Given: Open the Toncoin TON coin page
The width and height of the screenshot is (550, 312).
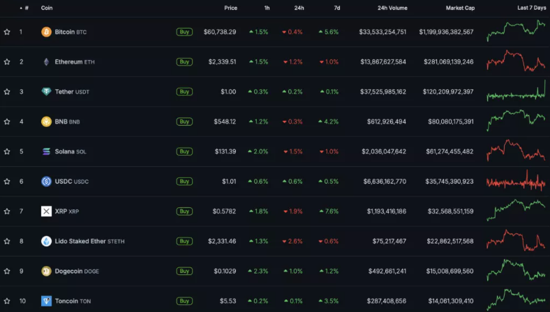Looking at the screenshot, I should 73,301.
